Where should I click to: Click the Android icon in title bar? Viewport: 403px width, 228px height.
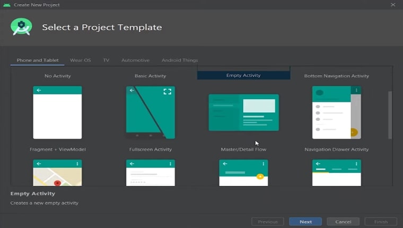(x=7, y=5)
